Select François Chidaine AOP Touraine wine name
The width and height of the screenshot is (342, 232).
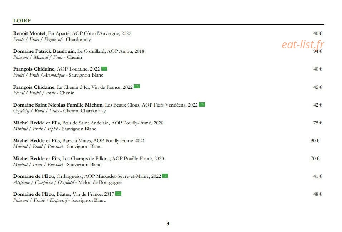[57, 69]
